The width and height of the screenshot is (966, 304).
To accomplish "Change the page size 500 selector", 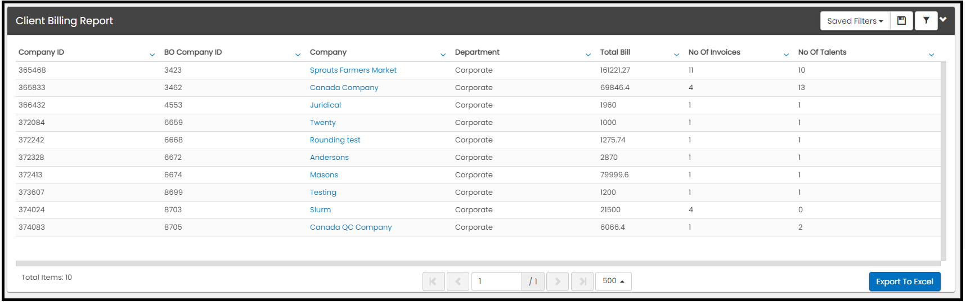I will [x=613, y=281].
